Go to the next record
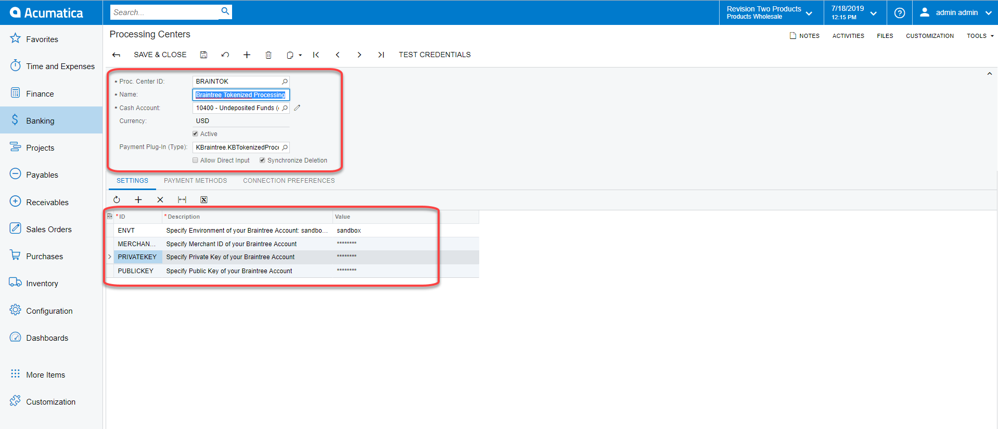The image size is (998, 429). coord(359,55)
